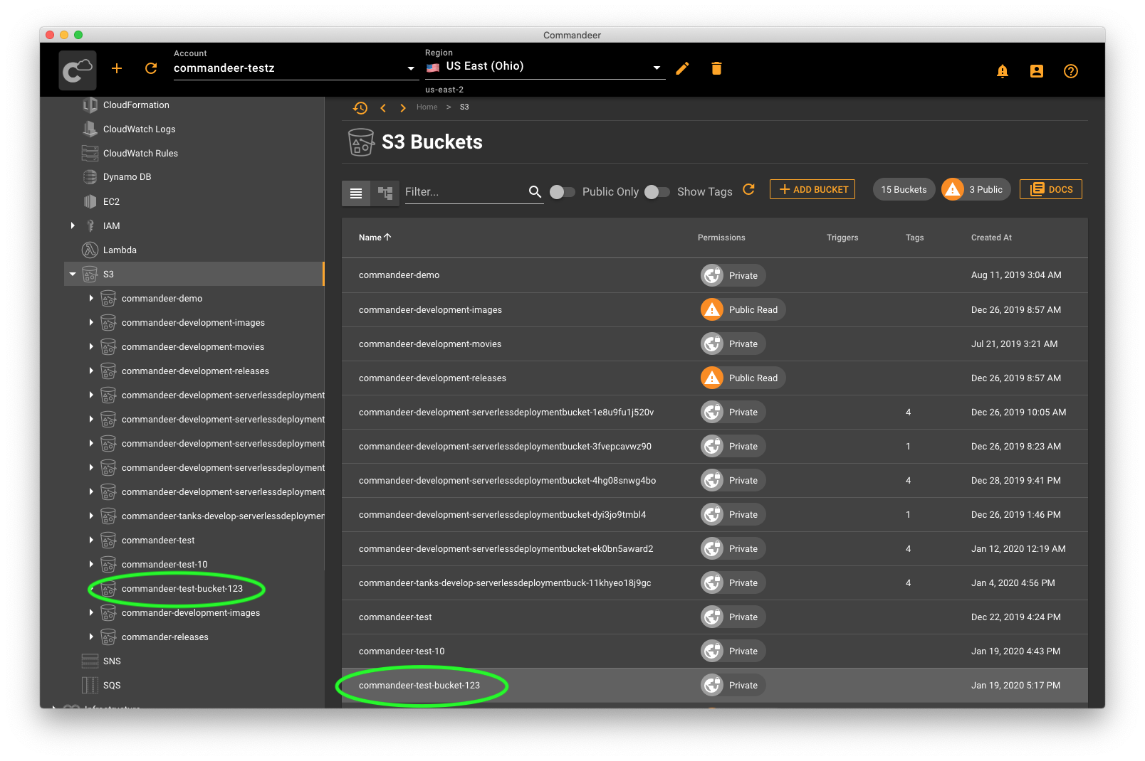Edit the account with pencil icon
This screenshot has width=1145, height=761.
(682, 68)
